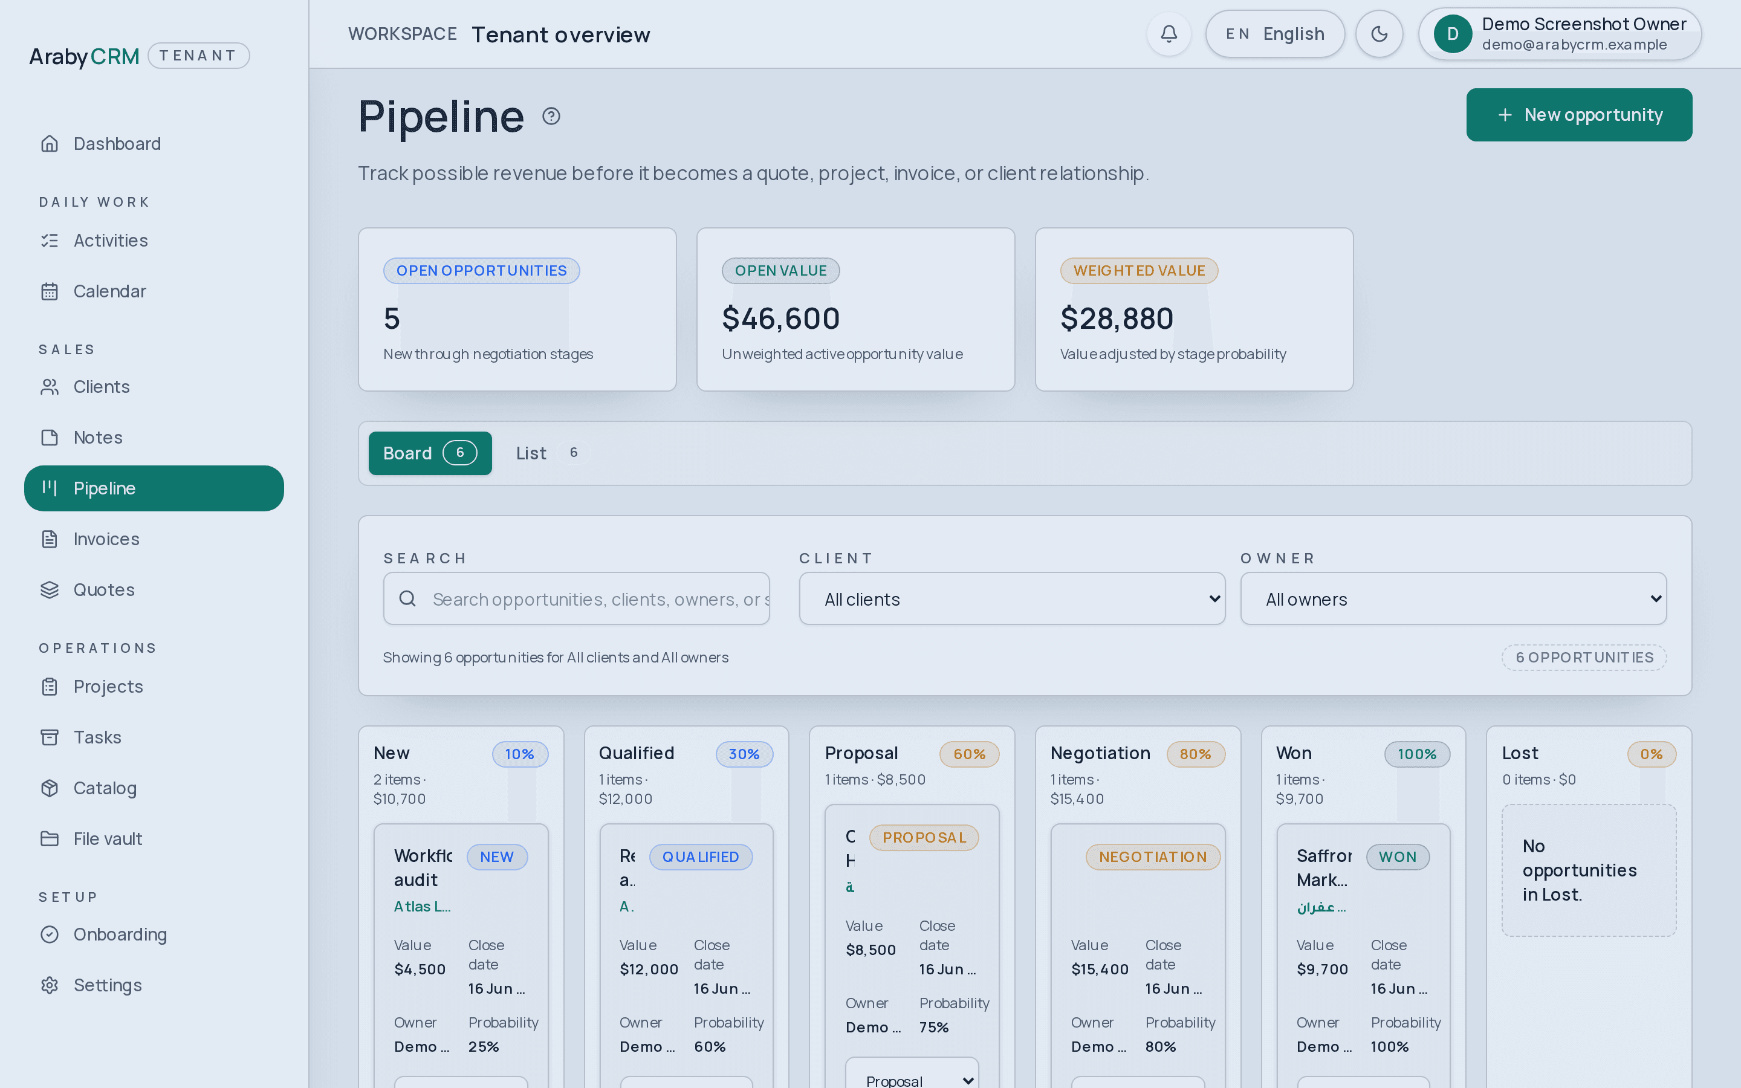Image resolution: width=1741 pixels, height=1088 pixels.
Task: Open the Saffron Mark... opportunity title
Action: (1324, 868)
